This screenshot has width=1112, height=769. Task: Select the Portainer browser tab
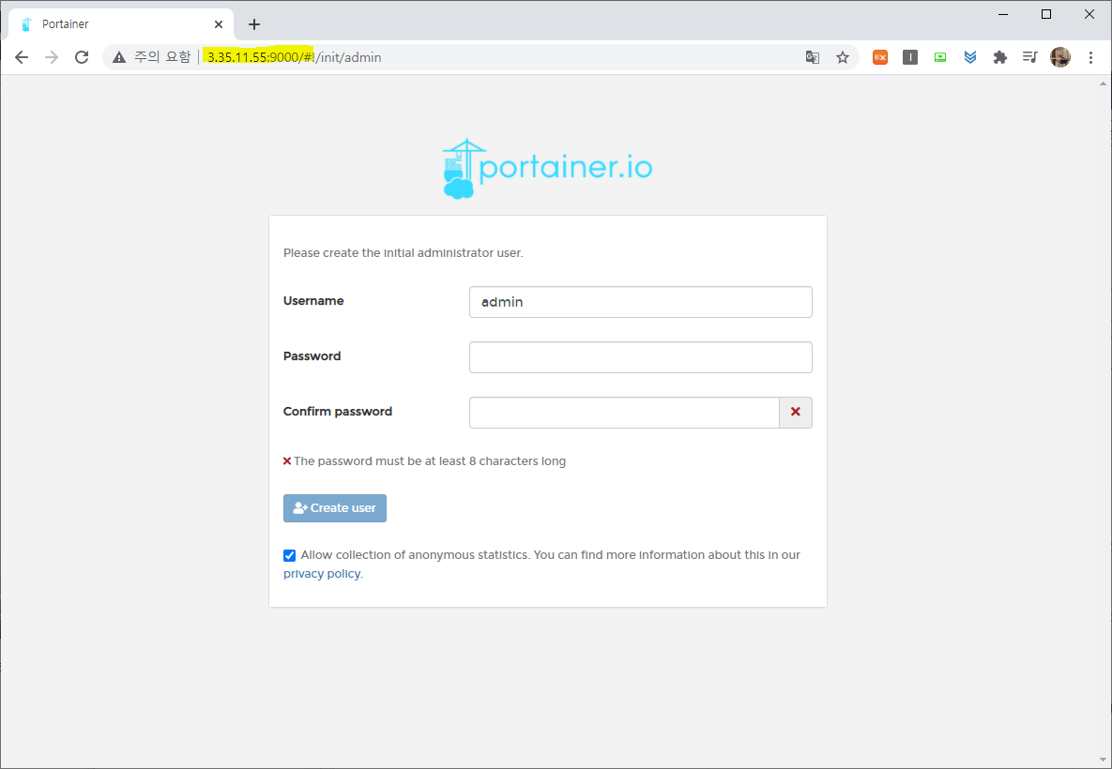click(113, 24)
